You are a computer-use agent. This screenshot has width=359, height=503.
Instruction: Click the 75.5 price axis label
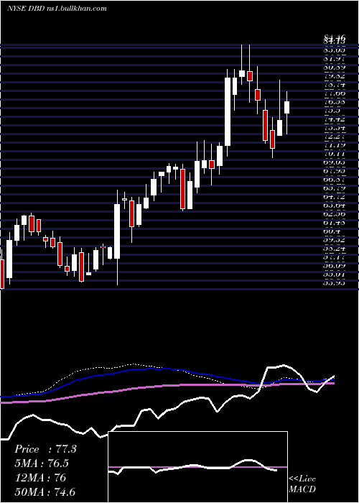pyautogui.click(x=332, y=111)
